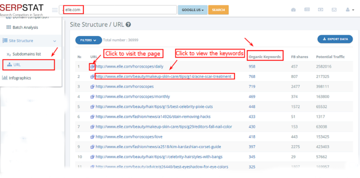Image resolution: width=360 pixels, height=178 pixels.
Task: Open keywords for elle.com/horoscopes URL
Action: click(x=125, y=86)
